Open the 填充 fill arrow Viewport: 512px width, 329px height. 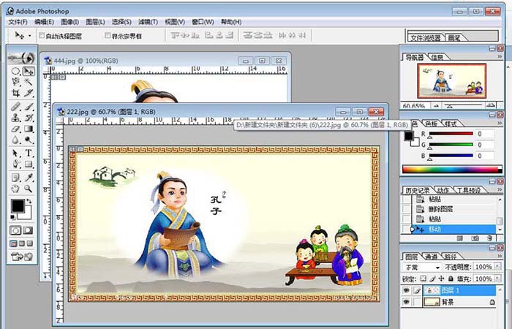coord(498,278)
